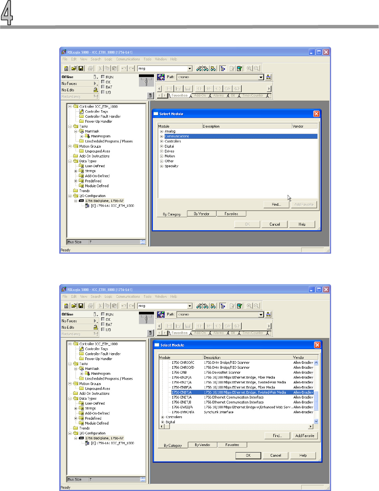The height and width of the screenshot is (491, 379).
Task: Select 1756-EWEB/A module row
Action: click(242, 407)
